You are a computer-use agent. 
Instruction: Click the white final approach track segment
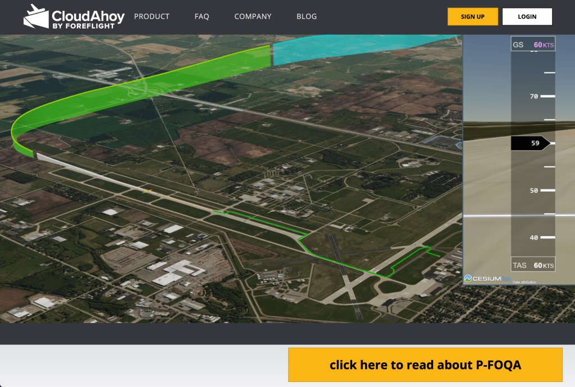(84, 170)
